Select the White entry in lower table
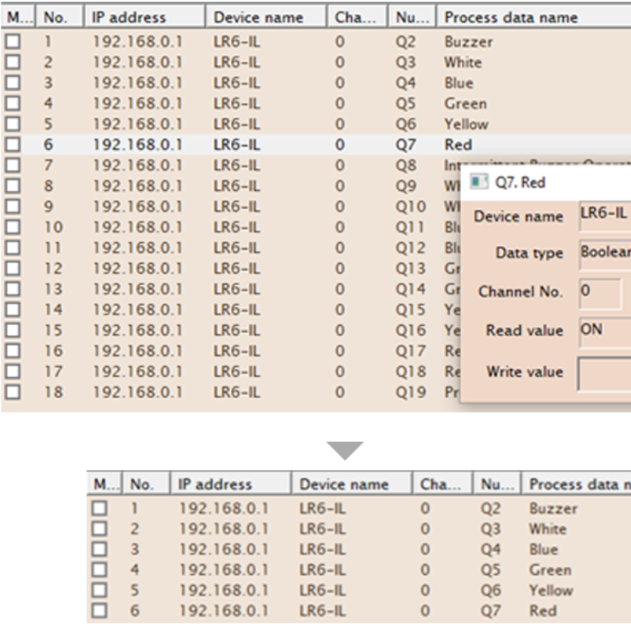Viewport: 631px width, 626px height. [x=548, y=529]
